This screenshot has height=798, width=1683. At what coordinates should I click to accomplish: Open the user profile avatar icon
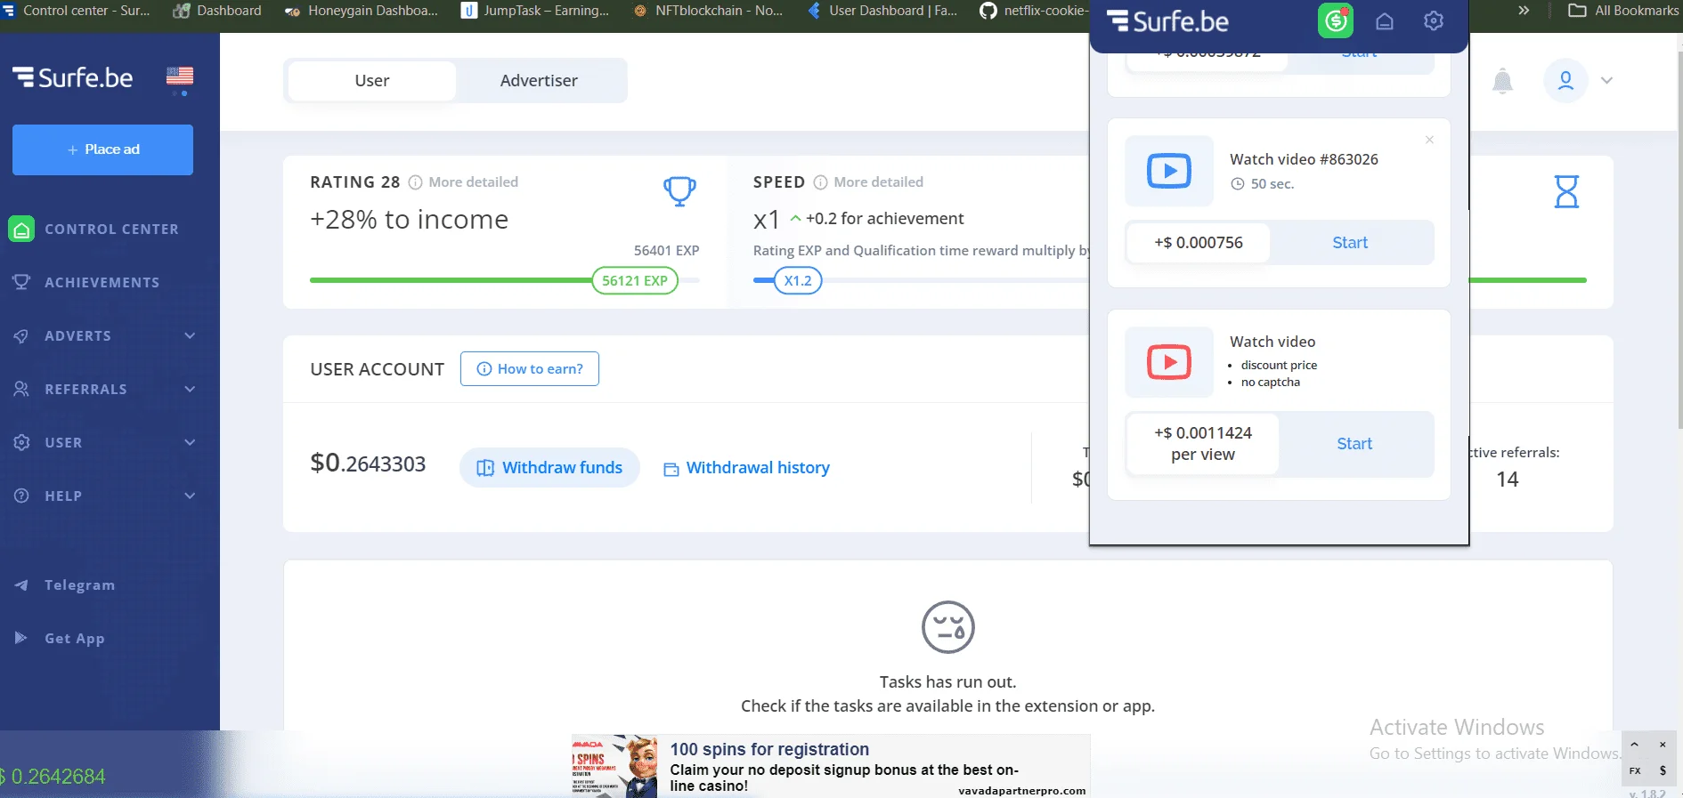click(x=1565, y=80)
